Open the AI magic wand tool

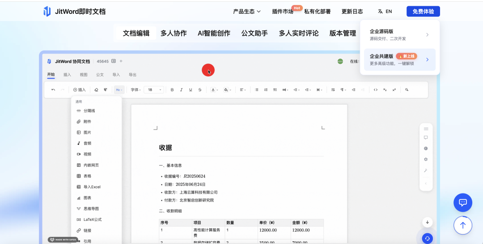pos(426,170)
